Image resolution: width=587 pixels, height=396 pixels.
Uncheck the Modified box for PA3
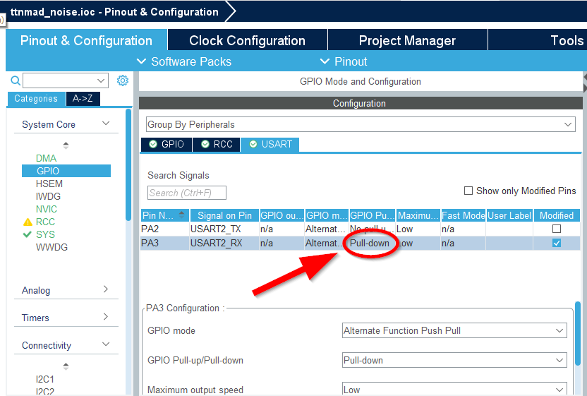tap(557, 243)
